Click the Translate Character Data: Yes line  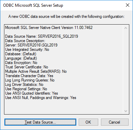[x=29, y=76]
